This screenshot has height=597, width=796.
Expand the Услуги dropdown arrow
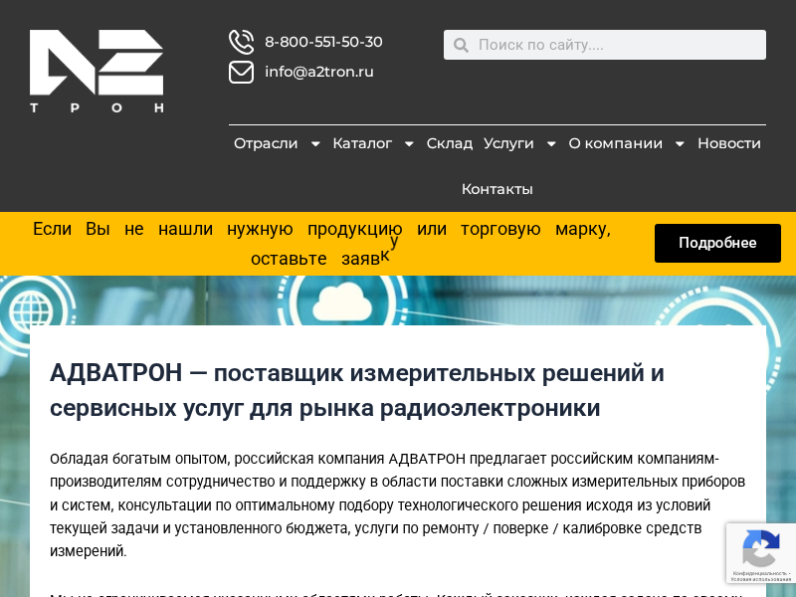point(551,144)
